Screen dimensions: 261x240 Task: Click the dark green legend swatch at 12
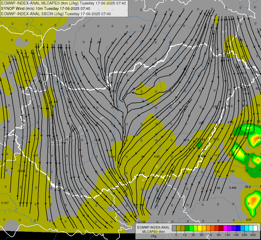tap(187, 228)
